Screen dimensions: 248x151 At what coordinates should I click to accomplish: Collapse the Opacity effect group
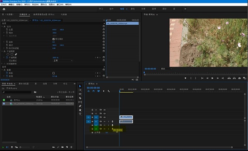[2, 51]
